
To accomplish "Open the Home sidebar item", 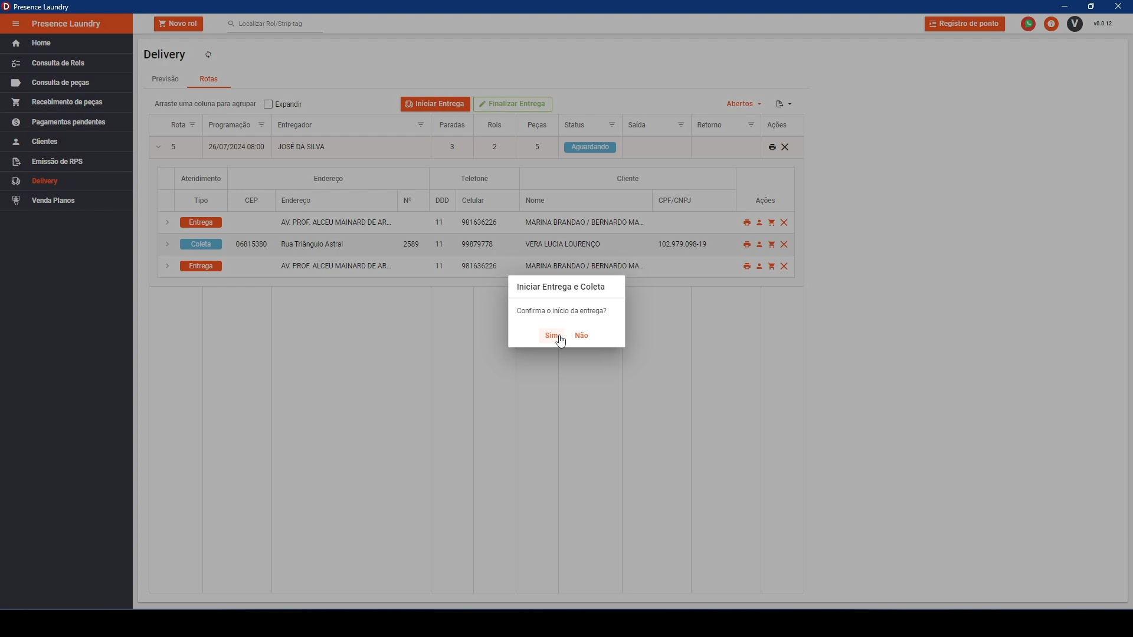I will pyautogui.click(x=66, y=44).
